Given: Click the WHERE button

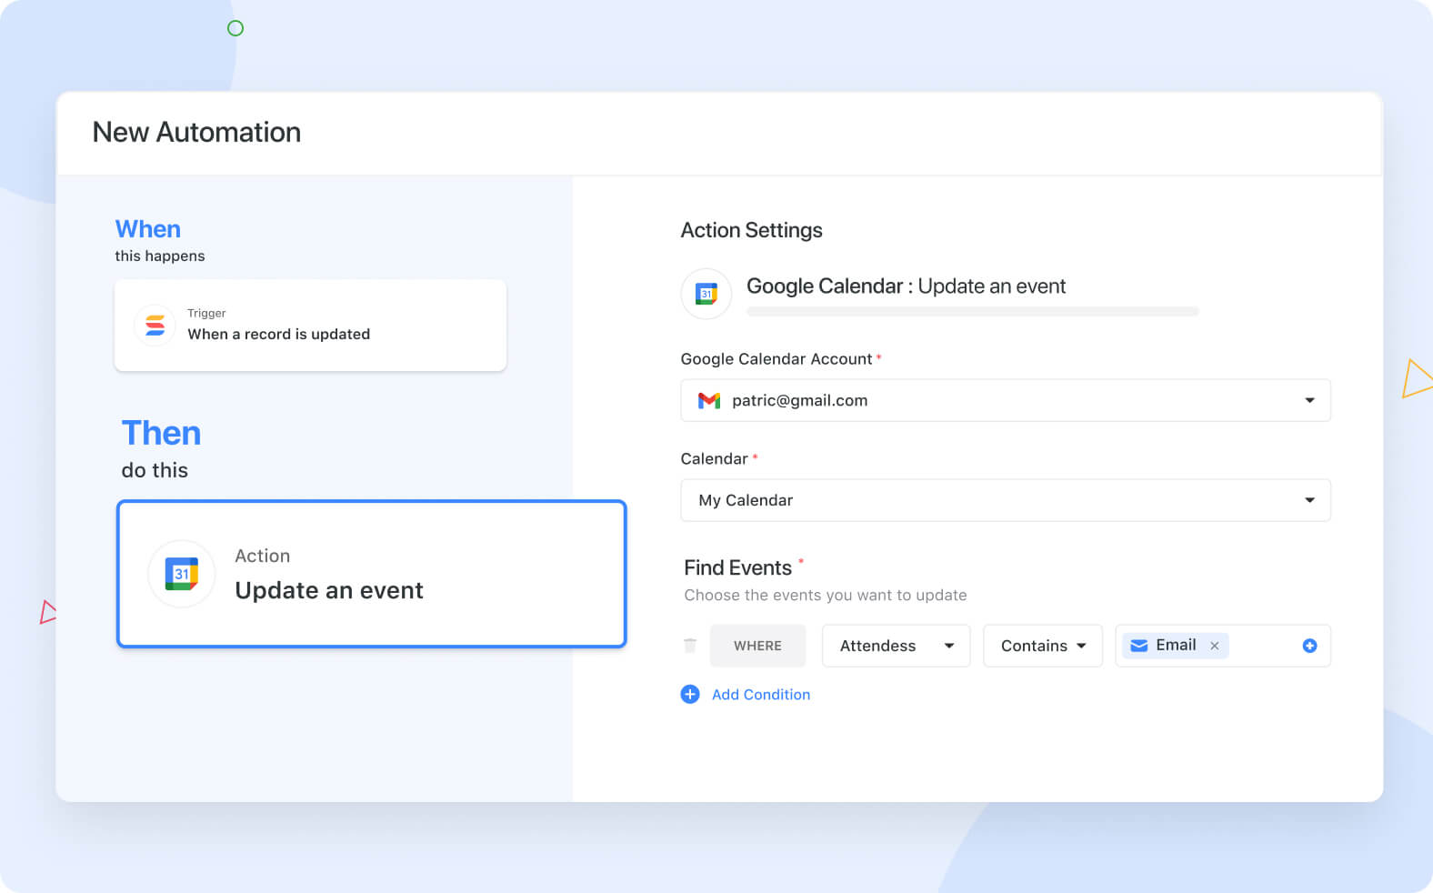Looking at the screenshot, I should [x=757, y=646].
